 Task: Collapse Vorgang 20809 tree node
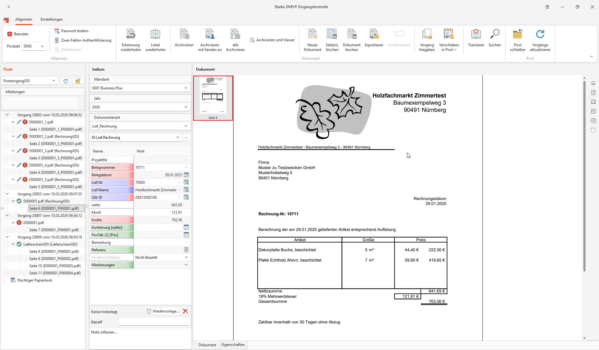(x=7, y=237)
